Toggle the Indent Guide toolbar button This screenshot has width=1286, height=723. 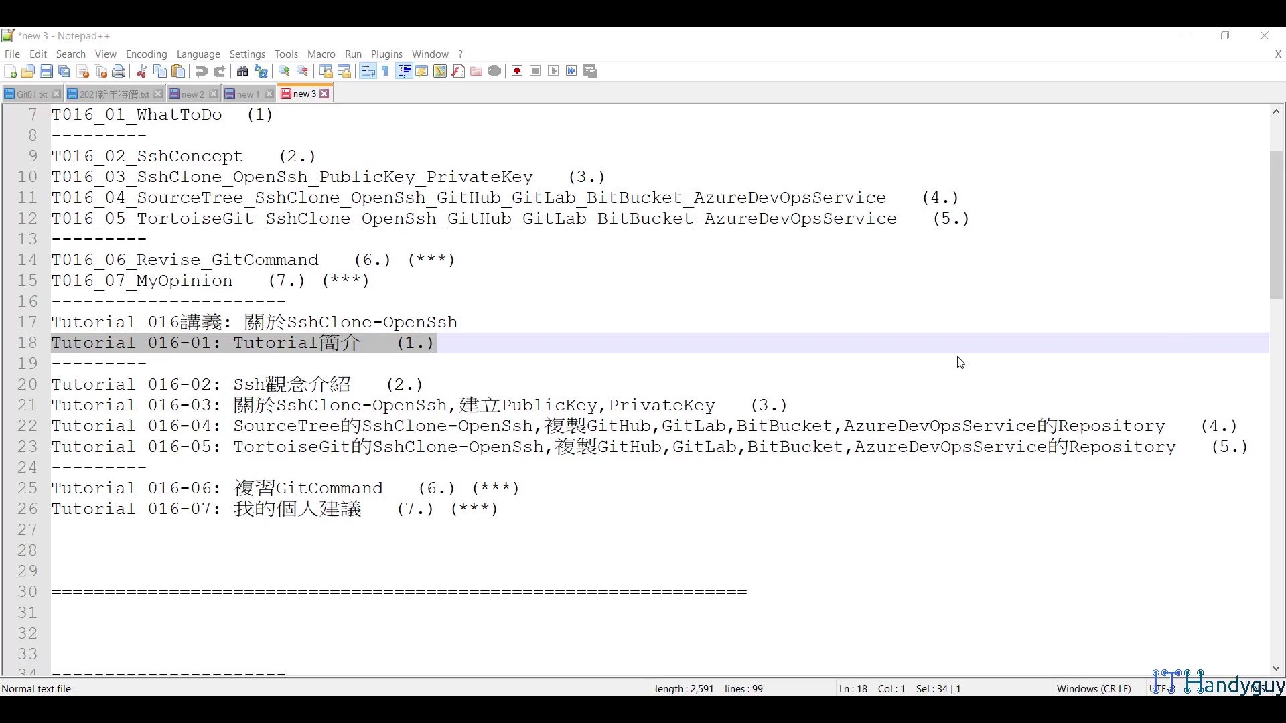click(404, 72)
